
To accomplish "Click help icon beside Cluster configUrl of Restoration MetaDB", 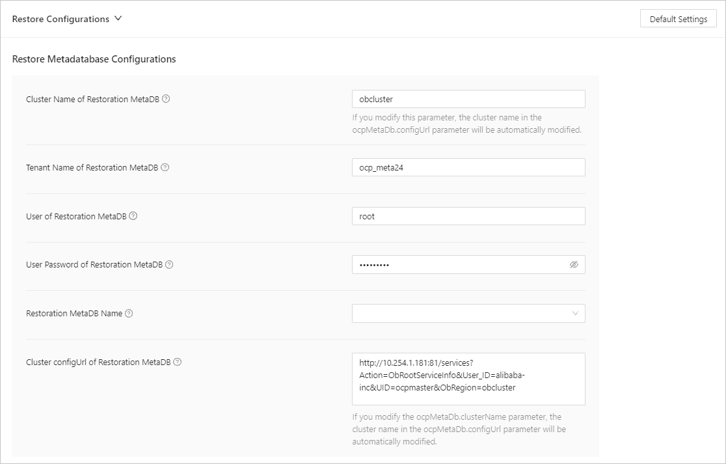I will 178,362.
